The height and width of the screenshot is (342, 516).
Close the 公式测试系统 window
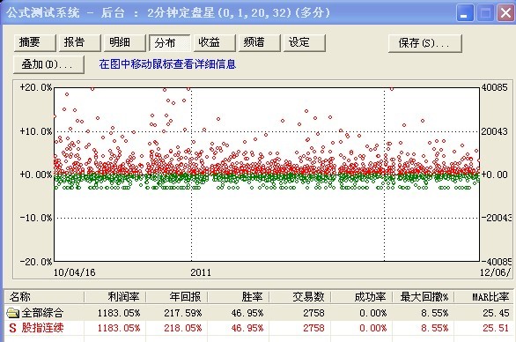505,13
